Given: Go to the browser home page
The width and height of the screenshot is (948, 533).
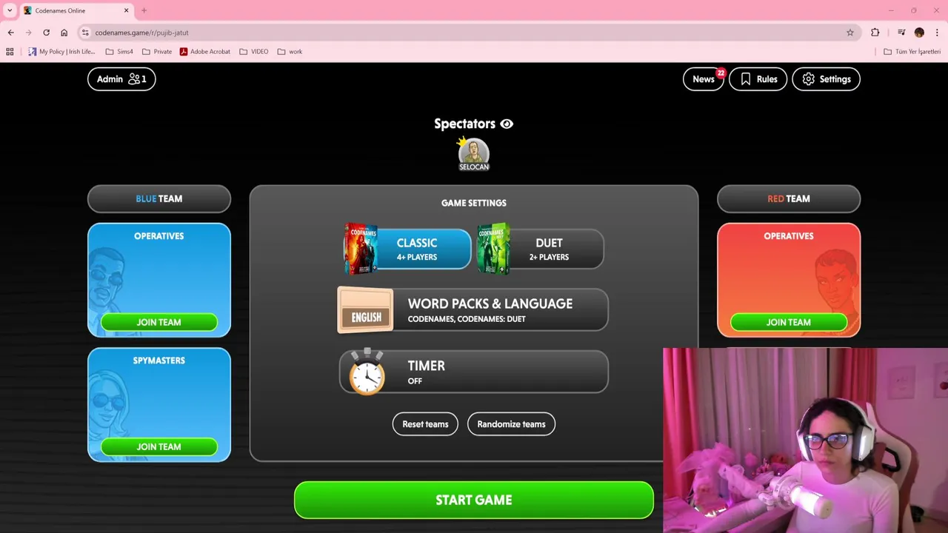Looking at the screenshot, I should point(64,33).
